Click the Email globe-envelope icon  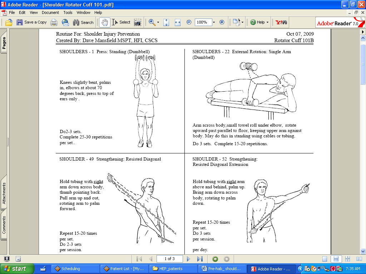coord(65,22)
